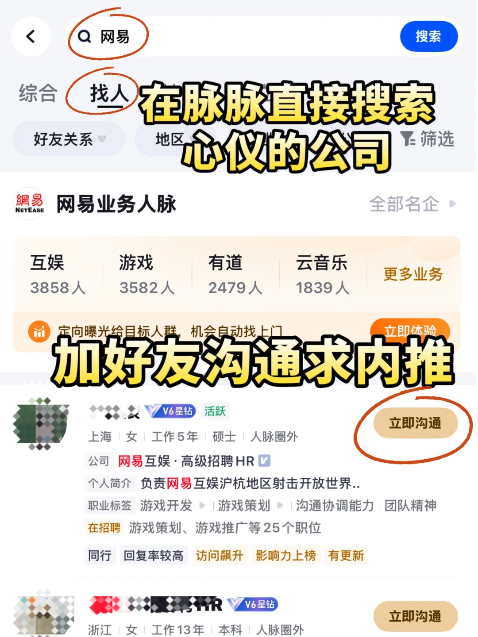Open 更多业务 link
This screenshot has height=637, width=478.
[x=413, y=274]
